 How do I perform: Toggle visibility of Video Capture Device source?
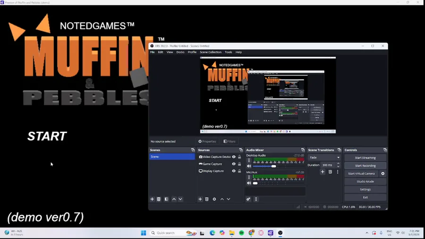coord(234,157)
